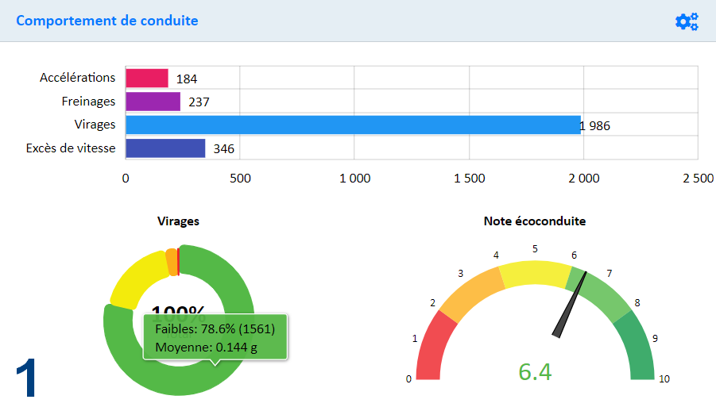Click the orange segment of Virages donut

click(x=171, y=262)
